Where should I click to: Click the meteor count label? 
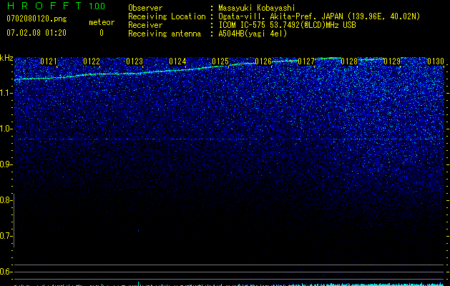102,22
